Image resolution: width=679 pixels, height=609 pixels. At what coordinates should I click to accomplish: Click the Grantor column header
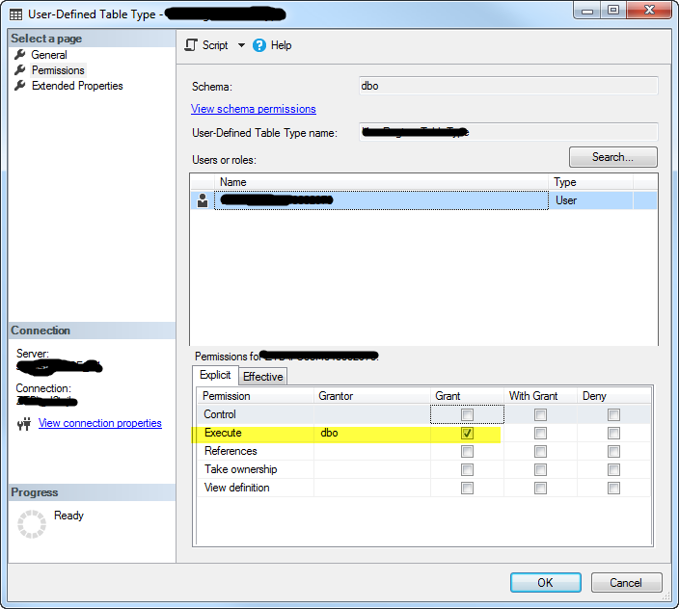(x=372, y=396)
